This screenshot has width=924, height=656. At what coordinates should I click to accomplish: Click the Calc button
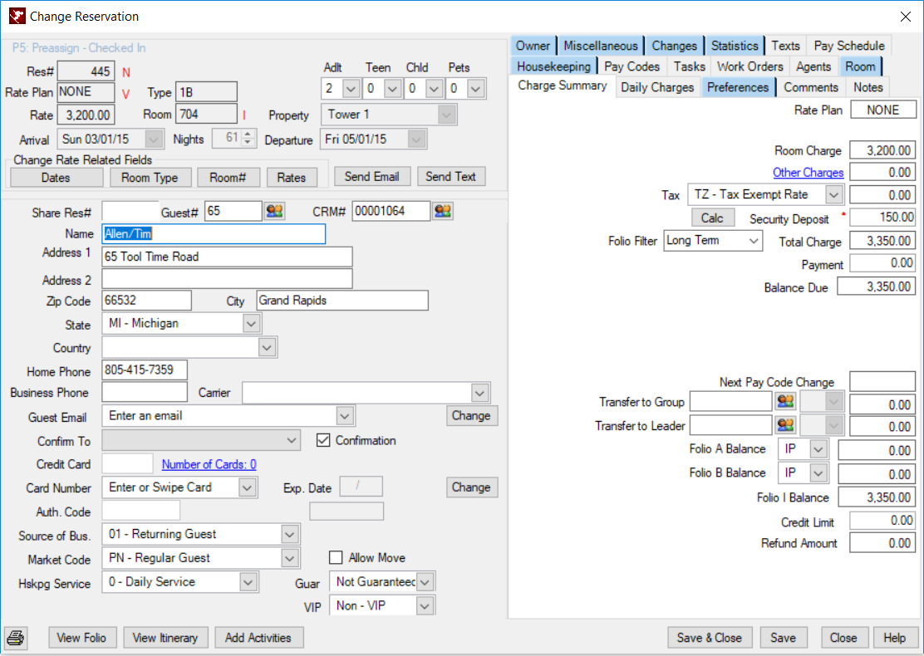pos(712,218)
